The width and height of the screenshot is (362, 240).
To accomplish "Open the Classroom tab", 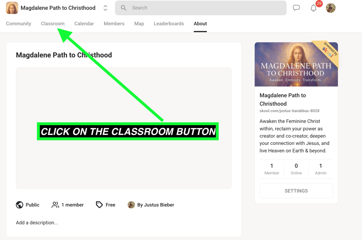I will [53, 24].
